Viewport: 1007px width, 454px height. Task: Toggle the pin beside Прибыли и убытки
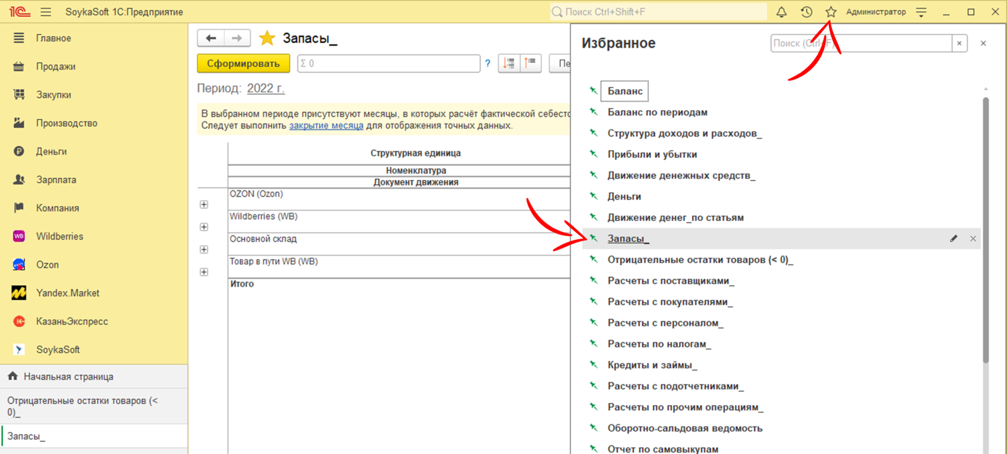593,154
